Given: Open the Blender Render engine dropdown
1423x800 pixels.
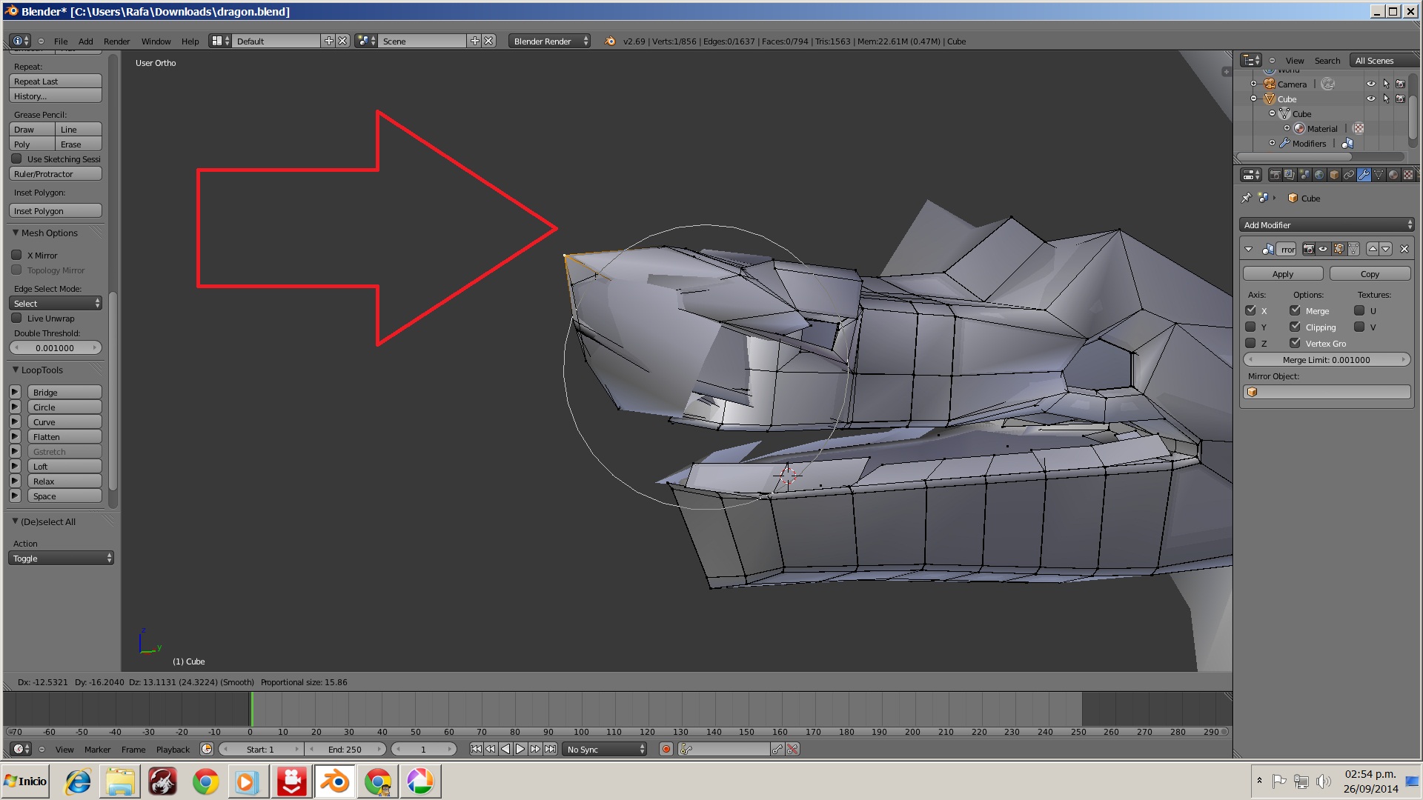Looking at the screenshot, I should (549, 41).
